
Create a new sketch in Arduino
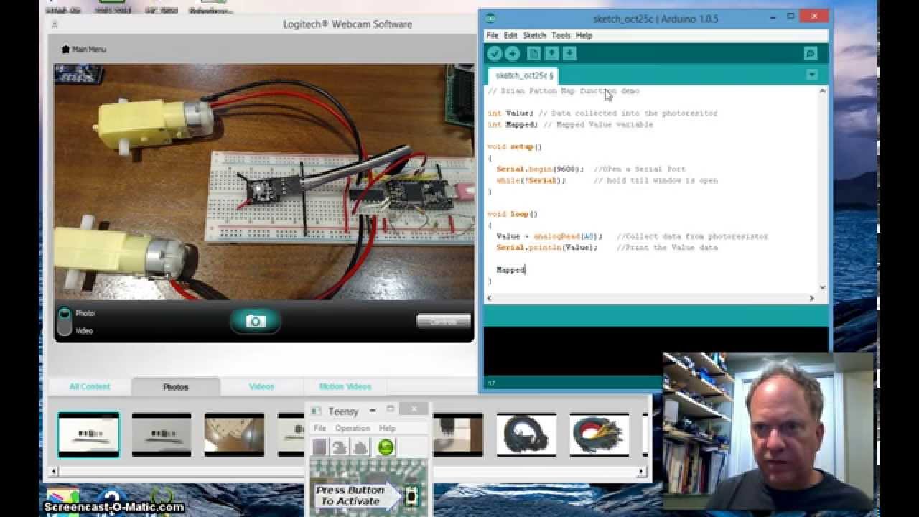[x=534, y=54]
